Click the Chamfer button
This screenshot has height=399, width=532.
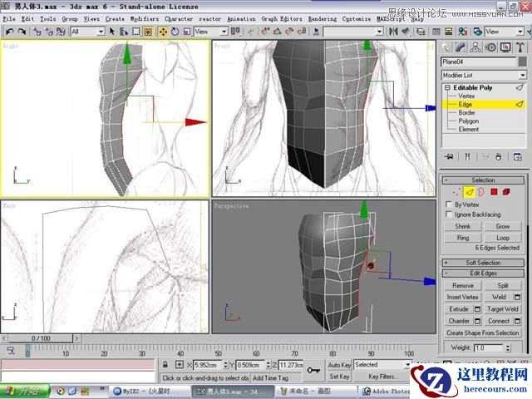pos(459,321)
